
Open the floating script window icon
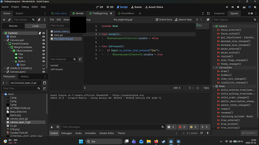[208, 20]
